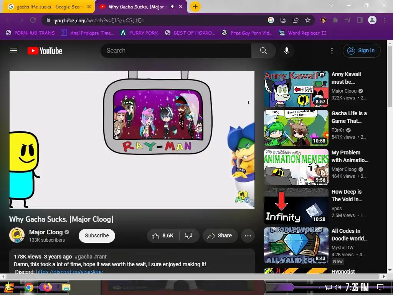
Task: Close the Why Gacha Sucks tab
Action: [181, 7]
